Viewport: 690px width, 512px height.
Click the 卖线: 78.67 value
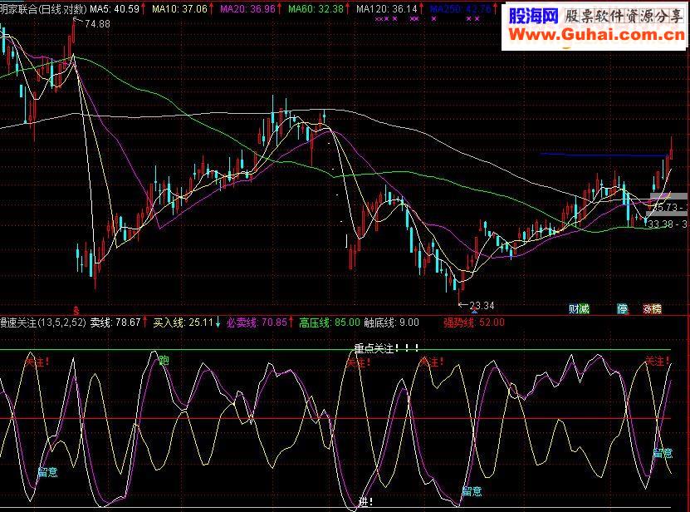click(115, 322)
